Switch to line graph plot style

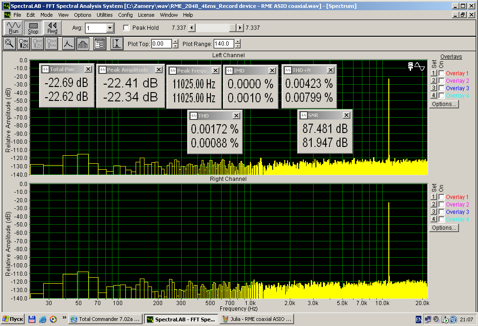click(68, 44)
